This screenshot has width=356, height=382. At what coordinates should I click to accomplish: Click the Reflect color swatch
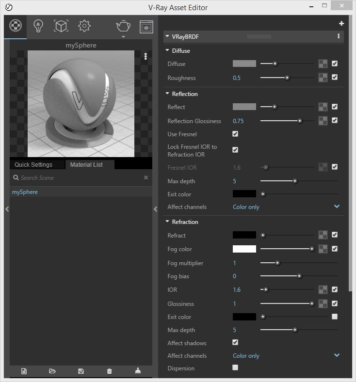point(244,107)
